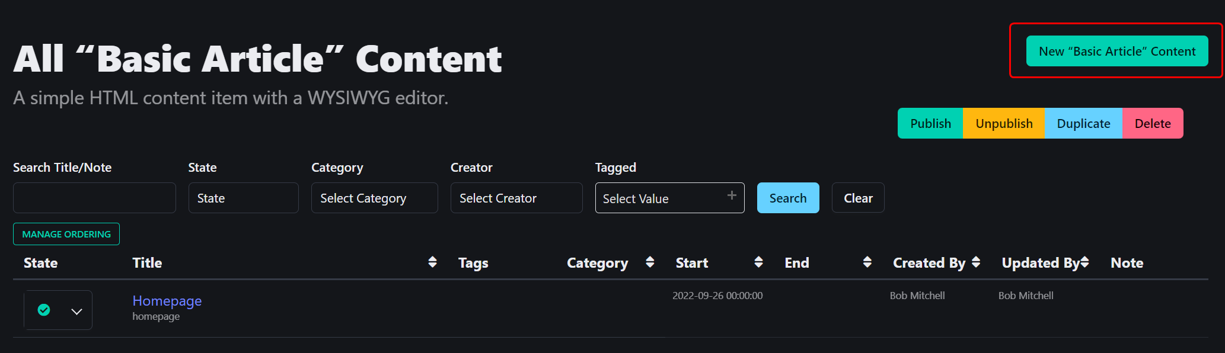Screen dimensions: 1225x353
Task: Click New "Basic Article" Content button
Action: (x=1116, y=51)
